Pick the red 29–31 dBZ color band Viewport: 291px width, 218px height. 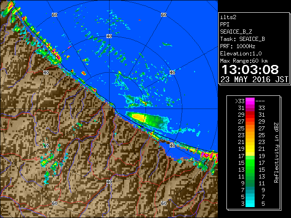coord(250,115)
